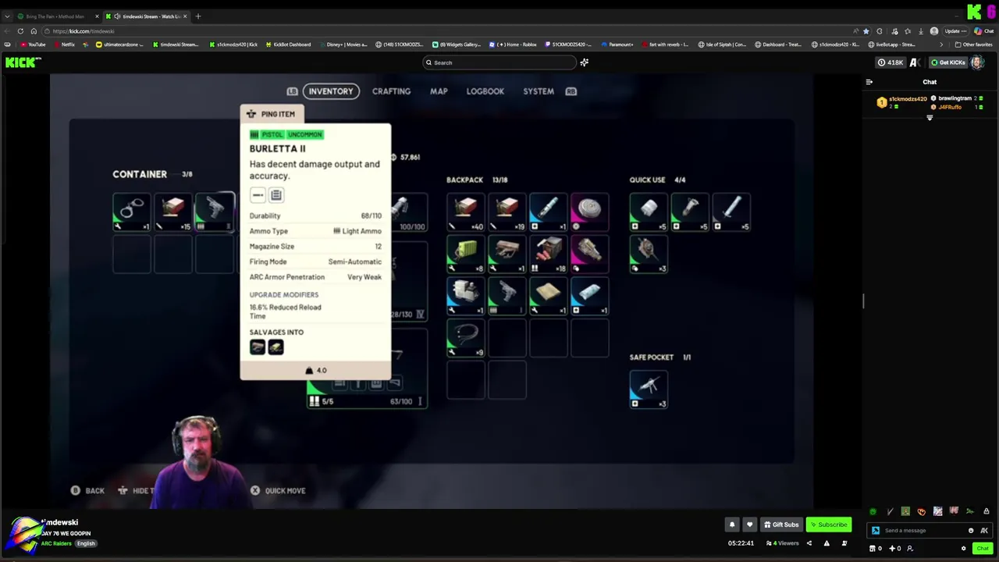Click the heart follow icon
The height and width of the screenshot is (562, 999).
[749, 525]
